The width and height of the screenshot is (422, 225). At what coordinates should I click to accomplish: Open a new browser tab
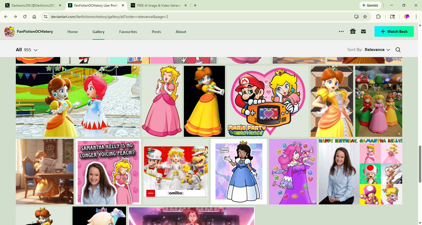pos(195,5)
